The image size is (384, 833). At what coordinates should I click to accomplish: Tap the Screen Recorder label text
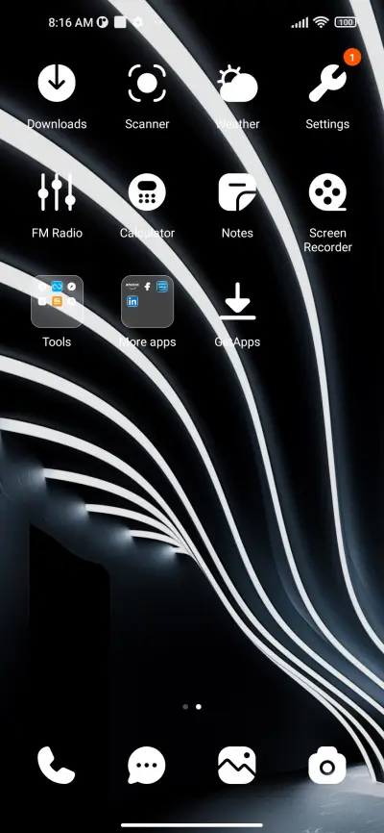(x=327, y=240)
